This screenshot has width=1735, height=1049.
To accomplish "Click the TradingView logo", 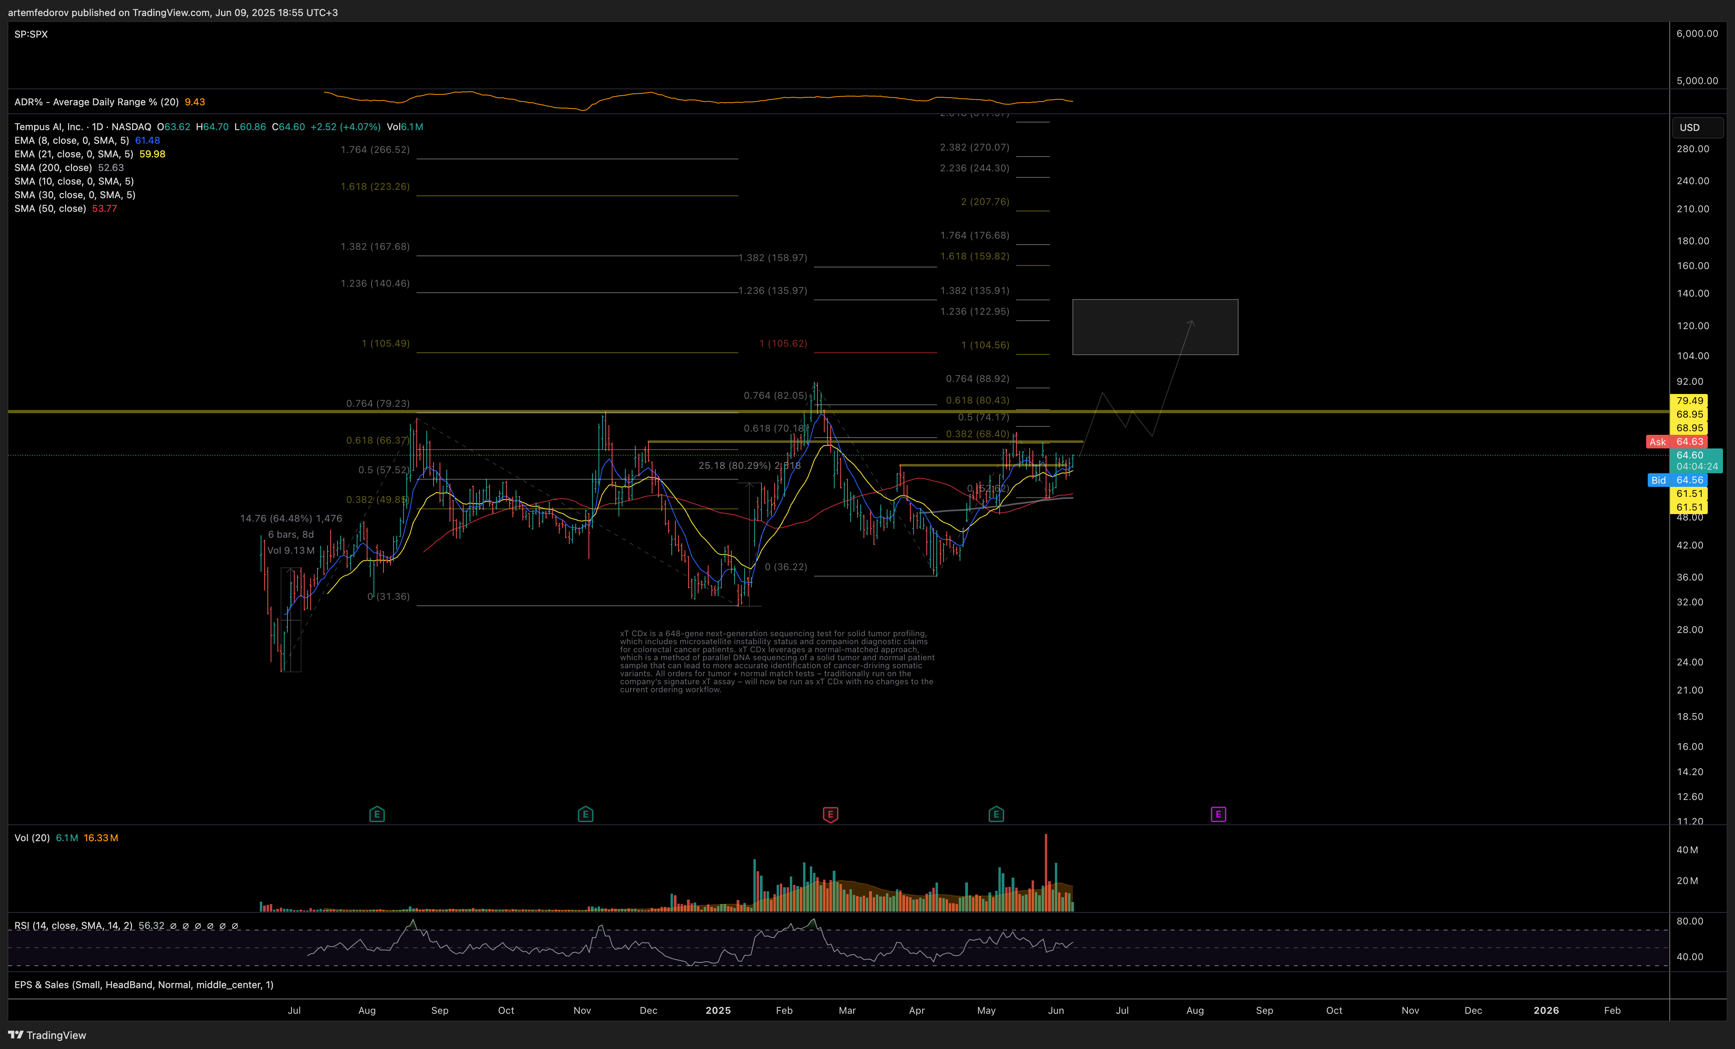I will pos(47,1035).
